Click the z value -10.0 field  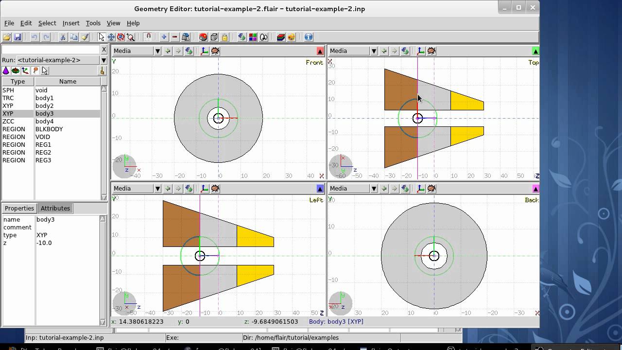67,243
